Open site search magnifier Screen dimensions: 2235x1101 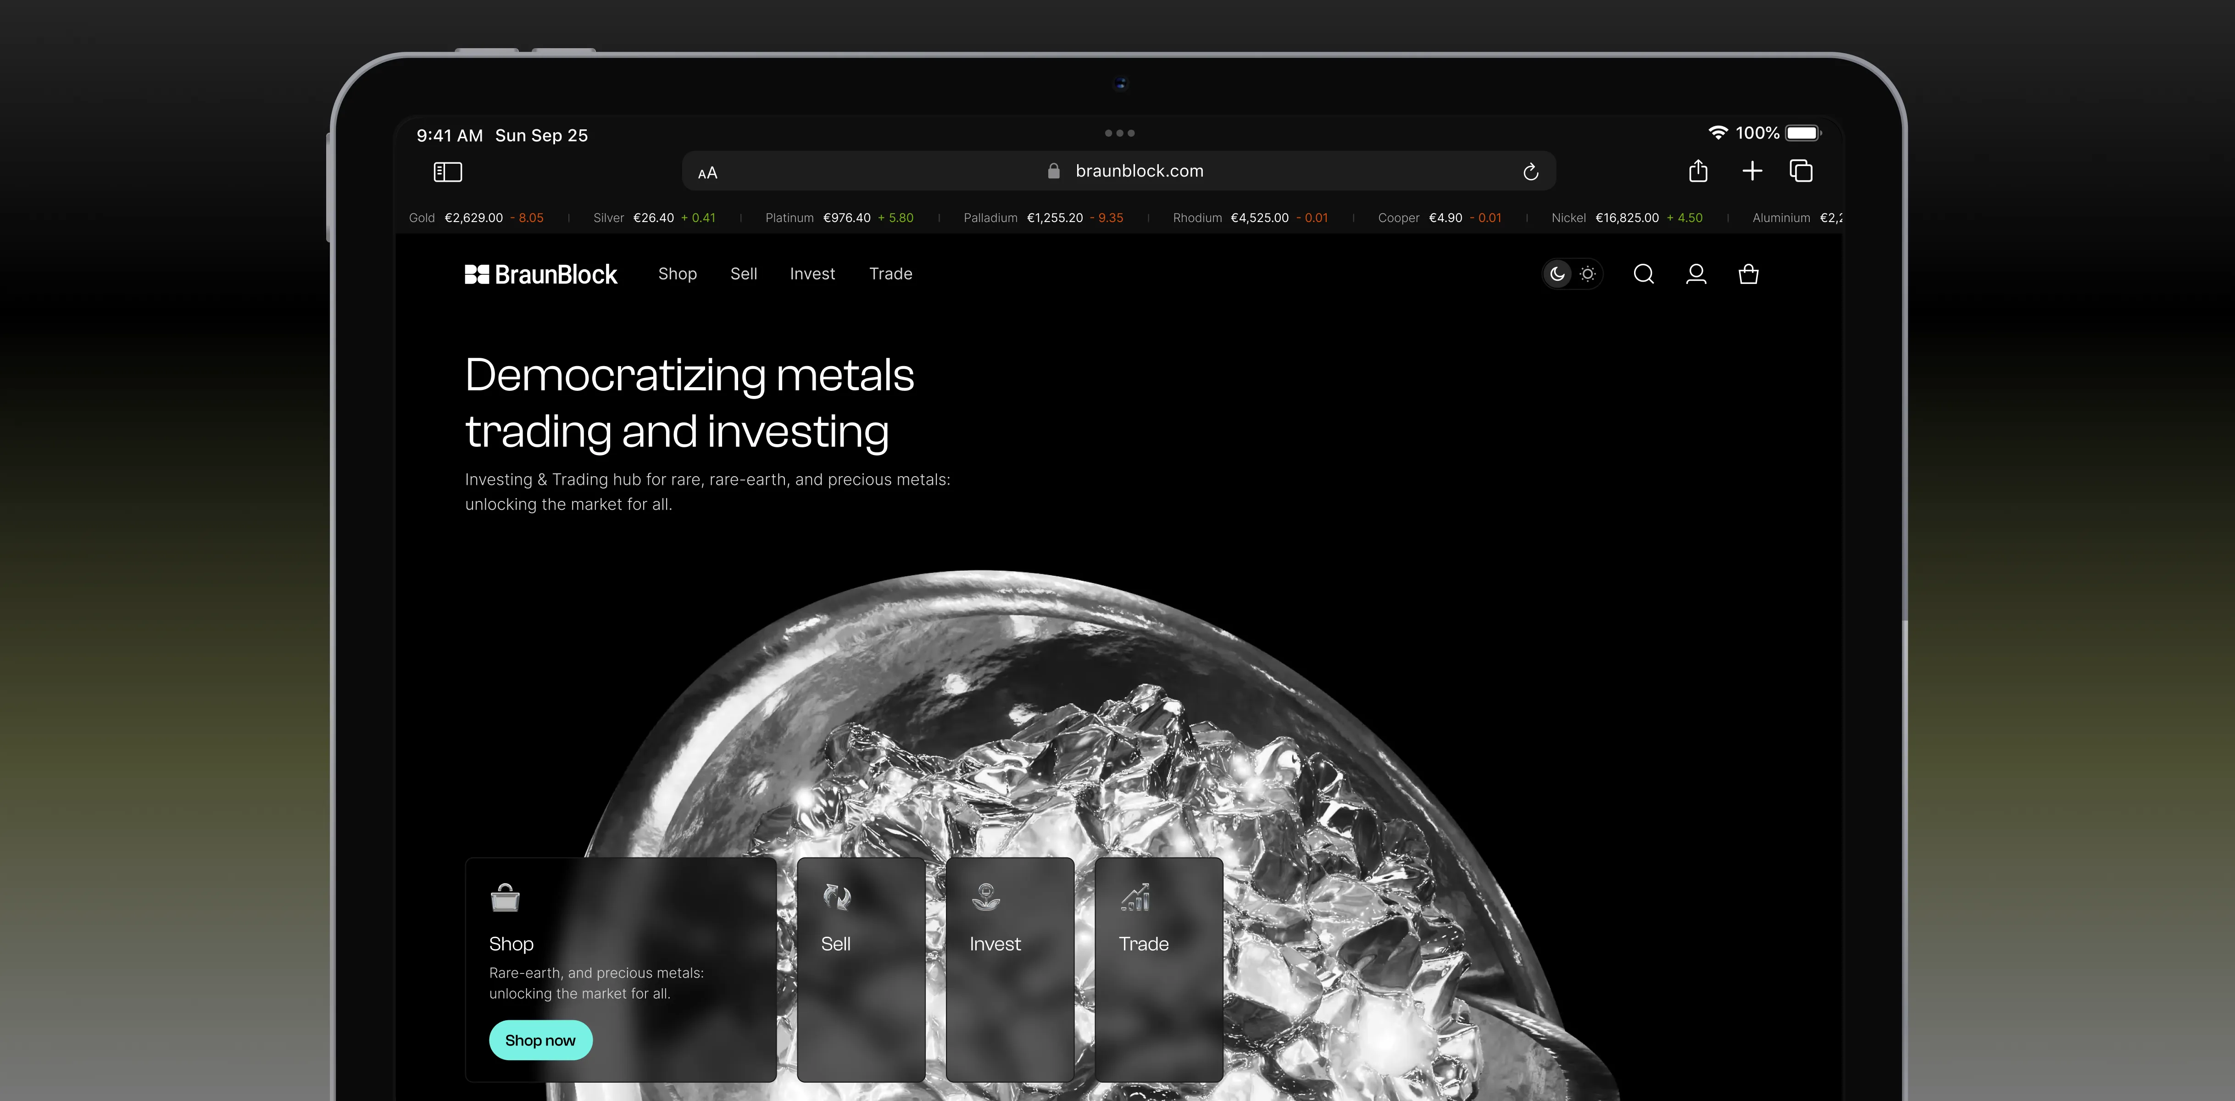[1643, 274]
